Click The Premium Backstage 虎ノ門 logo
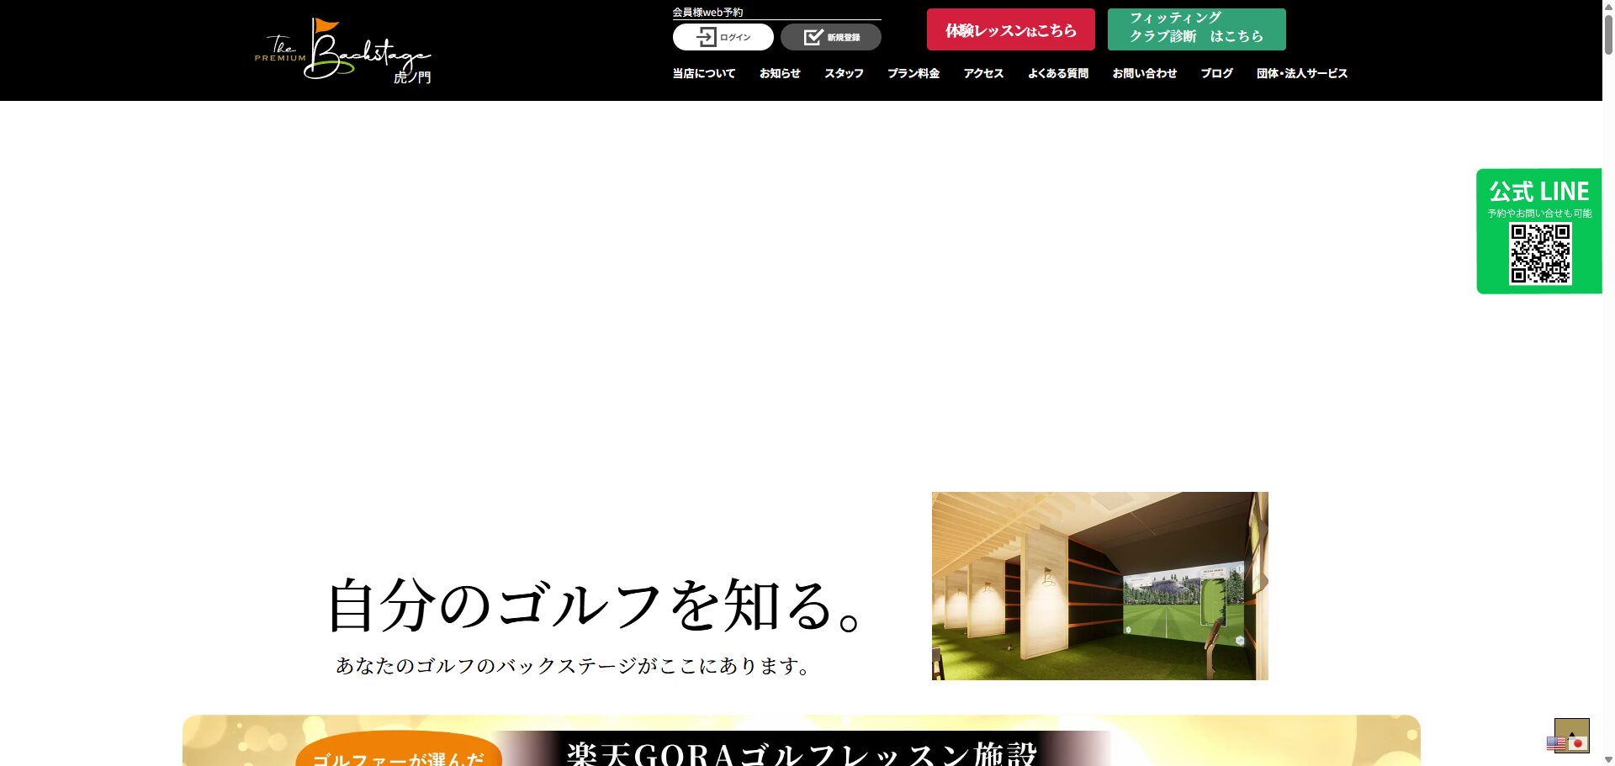The height and width of the screenshot is (766, 1615). tap(343, 51)
